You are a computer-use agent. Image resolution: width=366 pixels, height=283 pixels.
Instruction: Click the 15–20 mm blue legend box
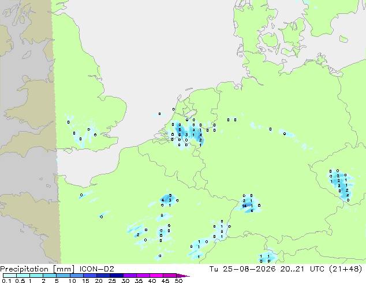tap(90, 275)
